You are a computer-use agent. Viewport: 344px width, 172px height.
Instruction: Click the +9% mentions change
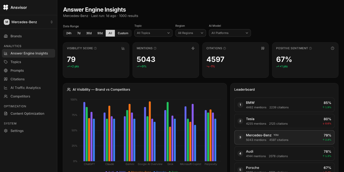142,66
